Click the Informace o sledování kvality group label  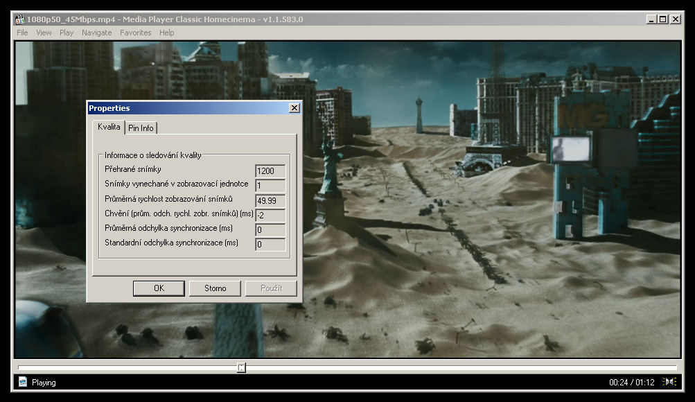153,155
